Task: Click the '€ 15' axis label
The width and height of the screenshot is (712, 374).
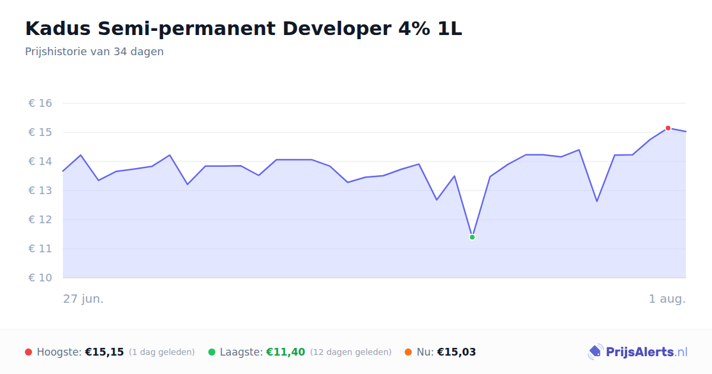Action: pos(40,132)
